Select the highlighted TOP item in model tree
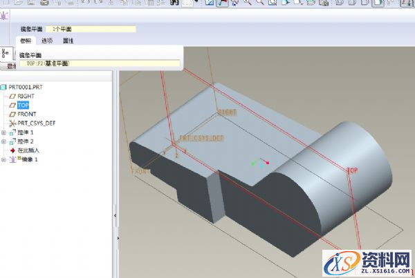 (x=23, y=105)
